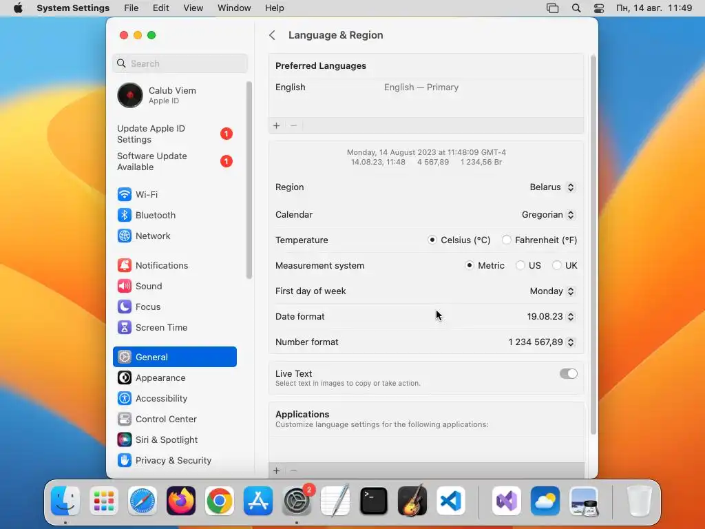This screenshot has height=529, width=705.
Task: Open Trash in the dock
Action: point(639,501)
